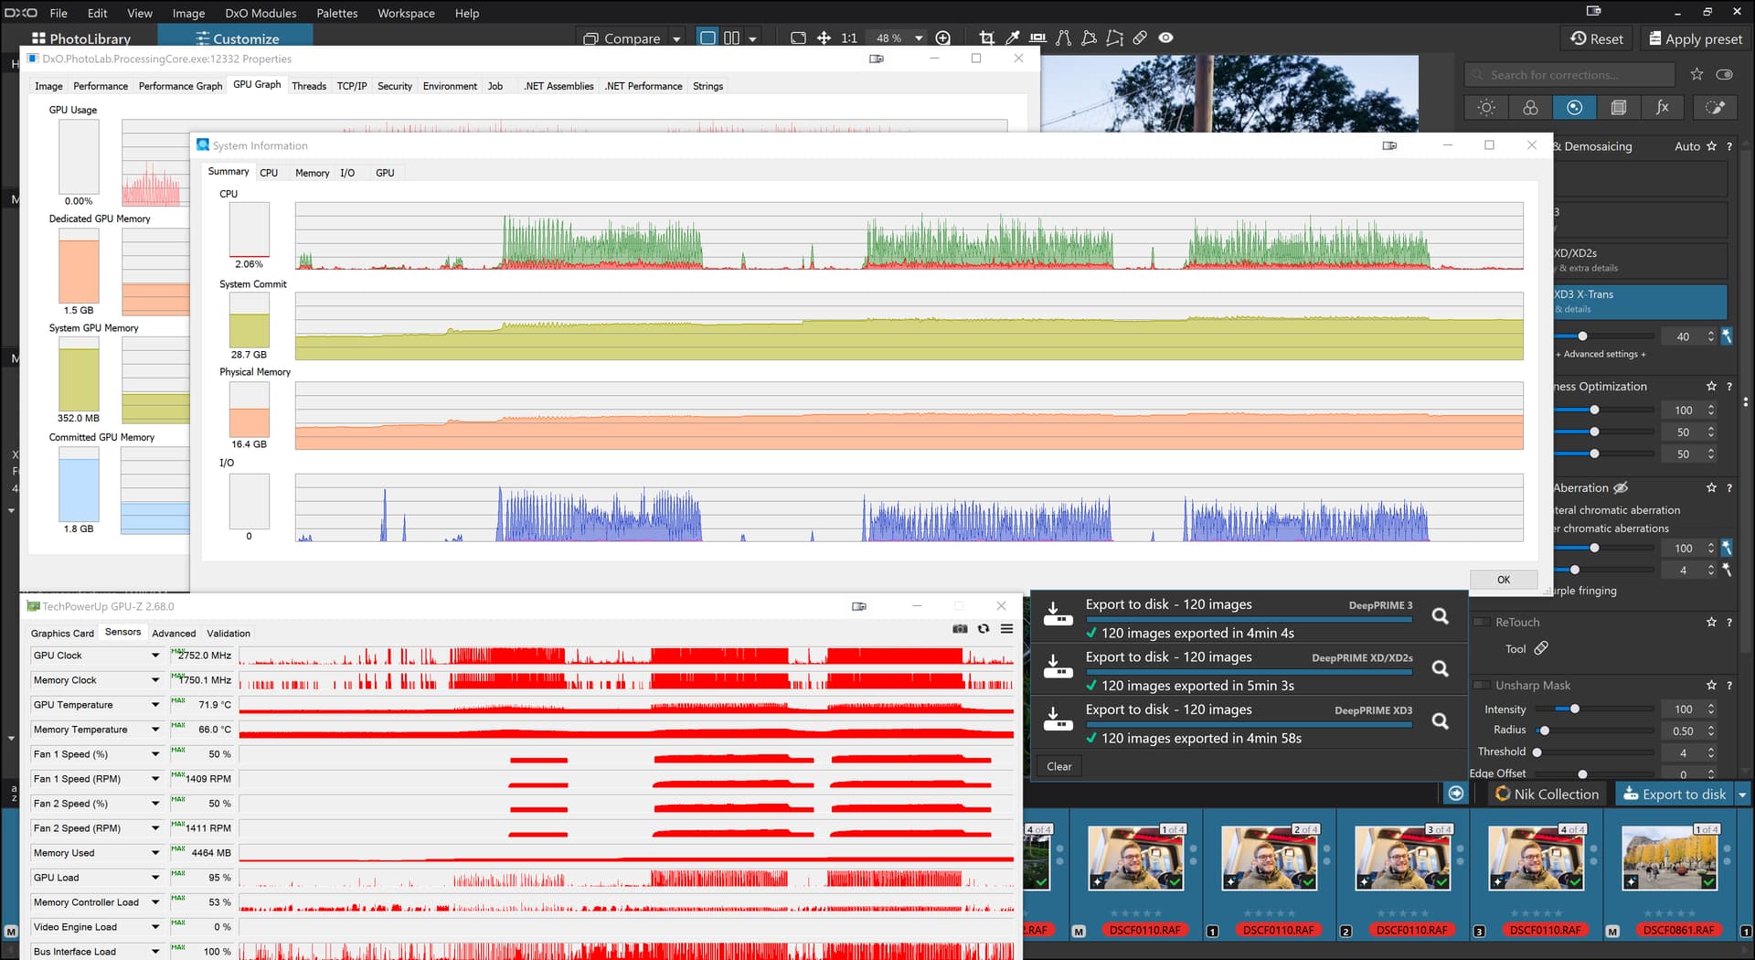
Task: Pick the white balance eyedropper tool
Action: (1012, 38)
